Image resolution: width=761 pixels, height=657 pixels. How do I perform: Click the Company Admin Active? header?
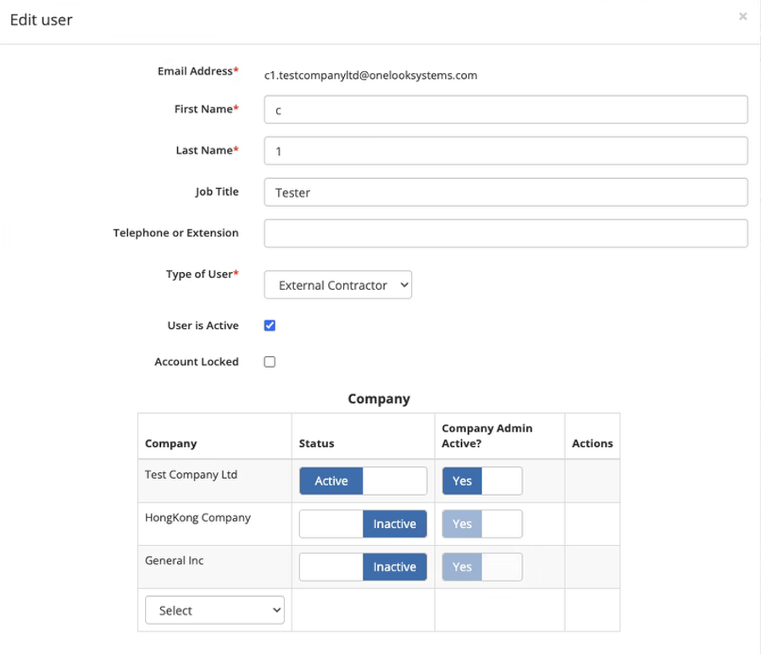pyautogui.click(x=486, y=436)
